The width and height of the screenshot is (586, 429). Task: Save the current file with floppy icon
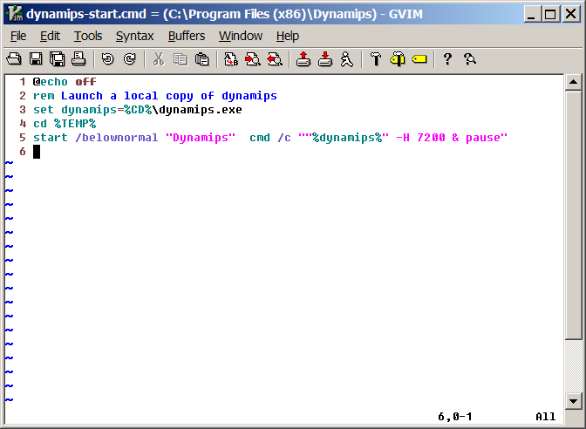[x=36, y=59]
